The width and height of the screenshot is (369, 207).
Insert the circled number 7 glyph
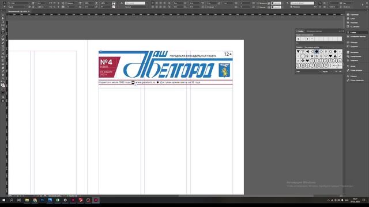[x=312, y=66]
